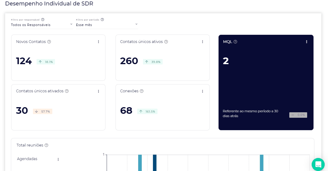Click help icon beside MQL title
The image size is (328, 171).
(x=235, y=42)
